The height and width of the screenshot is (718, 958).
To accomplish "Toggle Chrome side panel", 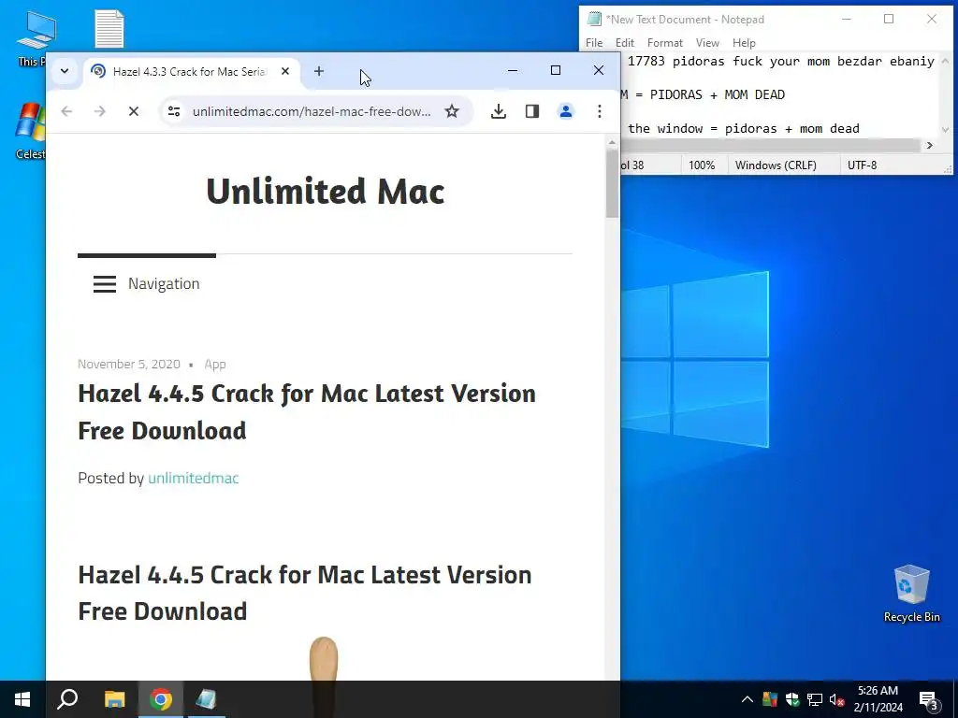I will click(532, 111).
